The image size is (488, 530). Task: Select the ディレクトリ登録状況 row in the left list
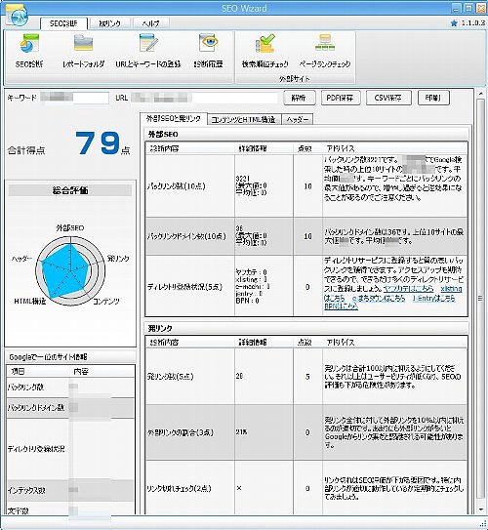70,449
